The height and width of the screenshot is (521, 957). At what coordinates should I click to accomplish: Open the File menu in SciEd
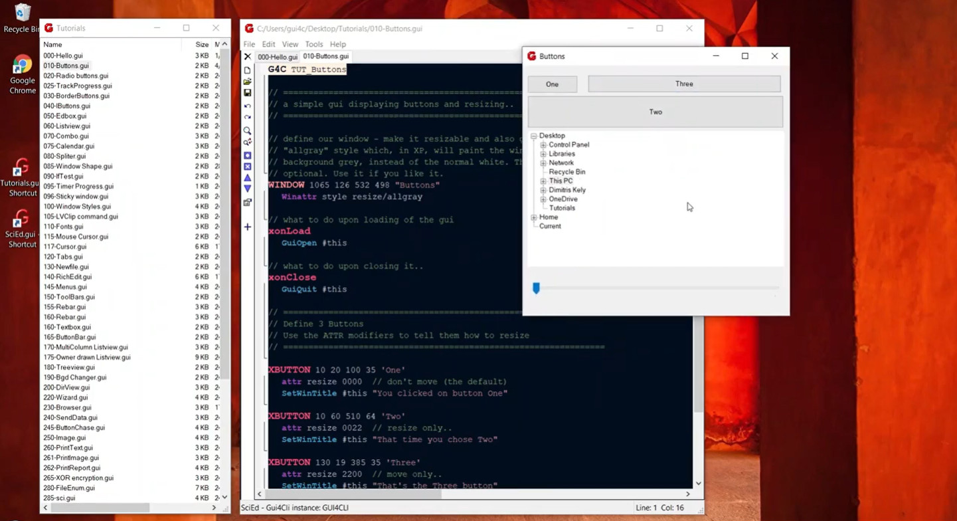249,45
